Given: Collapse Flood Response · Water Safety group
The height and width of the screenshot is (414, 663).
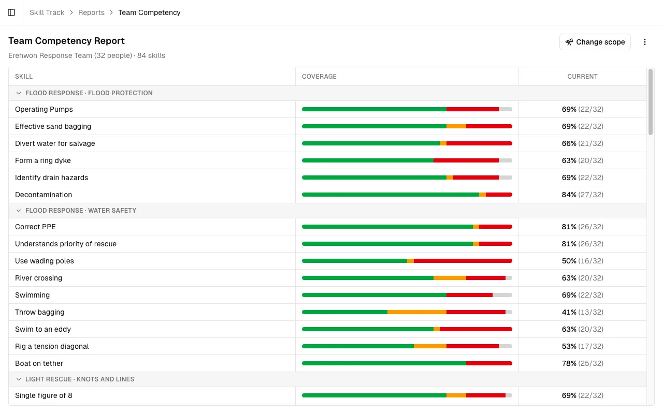Looking at the screenshot, I should 19,211.
